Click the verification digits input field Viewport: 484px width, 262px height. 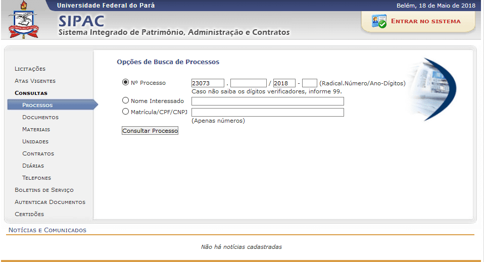point(309,83)
